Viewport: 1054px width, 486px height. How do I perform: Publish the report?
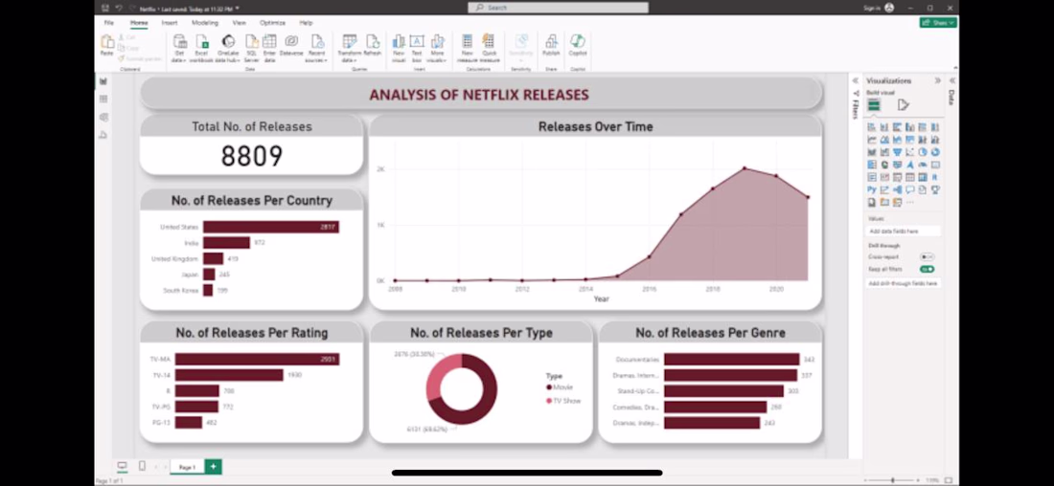[x=551, y=45]
